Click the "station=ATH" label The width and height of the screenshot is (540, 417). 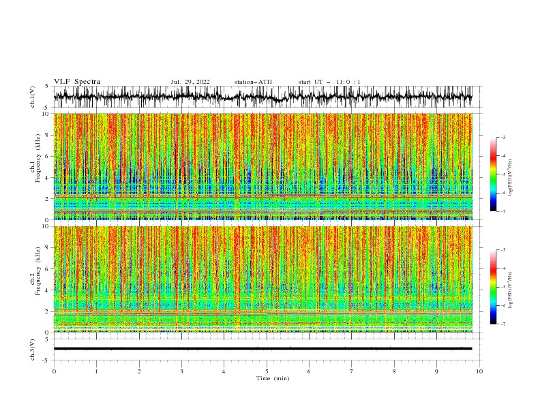[x=253, y=82]
